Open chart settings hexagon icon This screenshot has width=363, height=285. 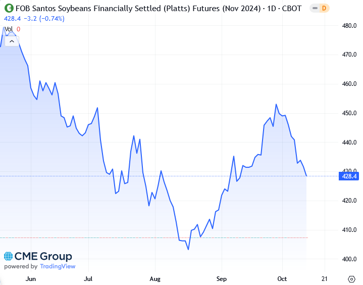point(352,278)
